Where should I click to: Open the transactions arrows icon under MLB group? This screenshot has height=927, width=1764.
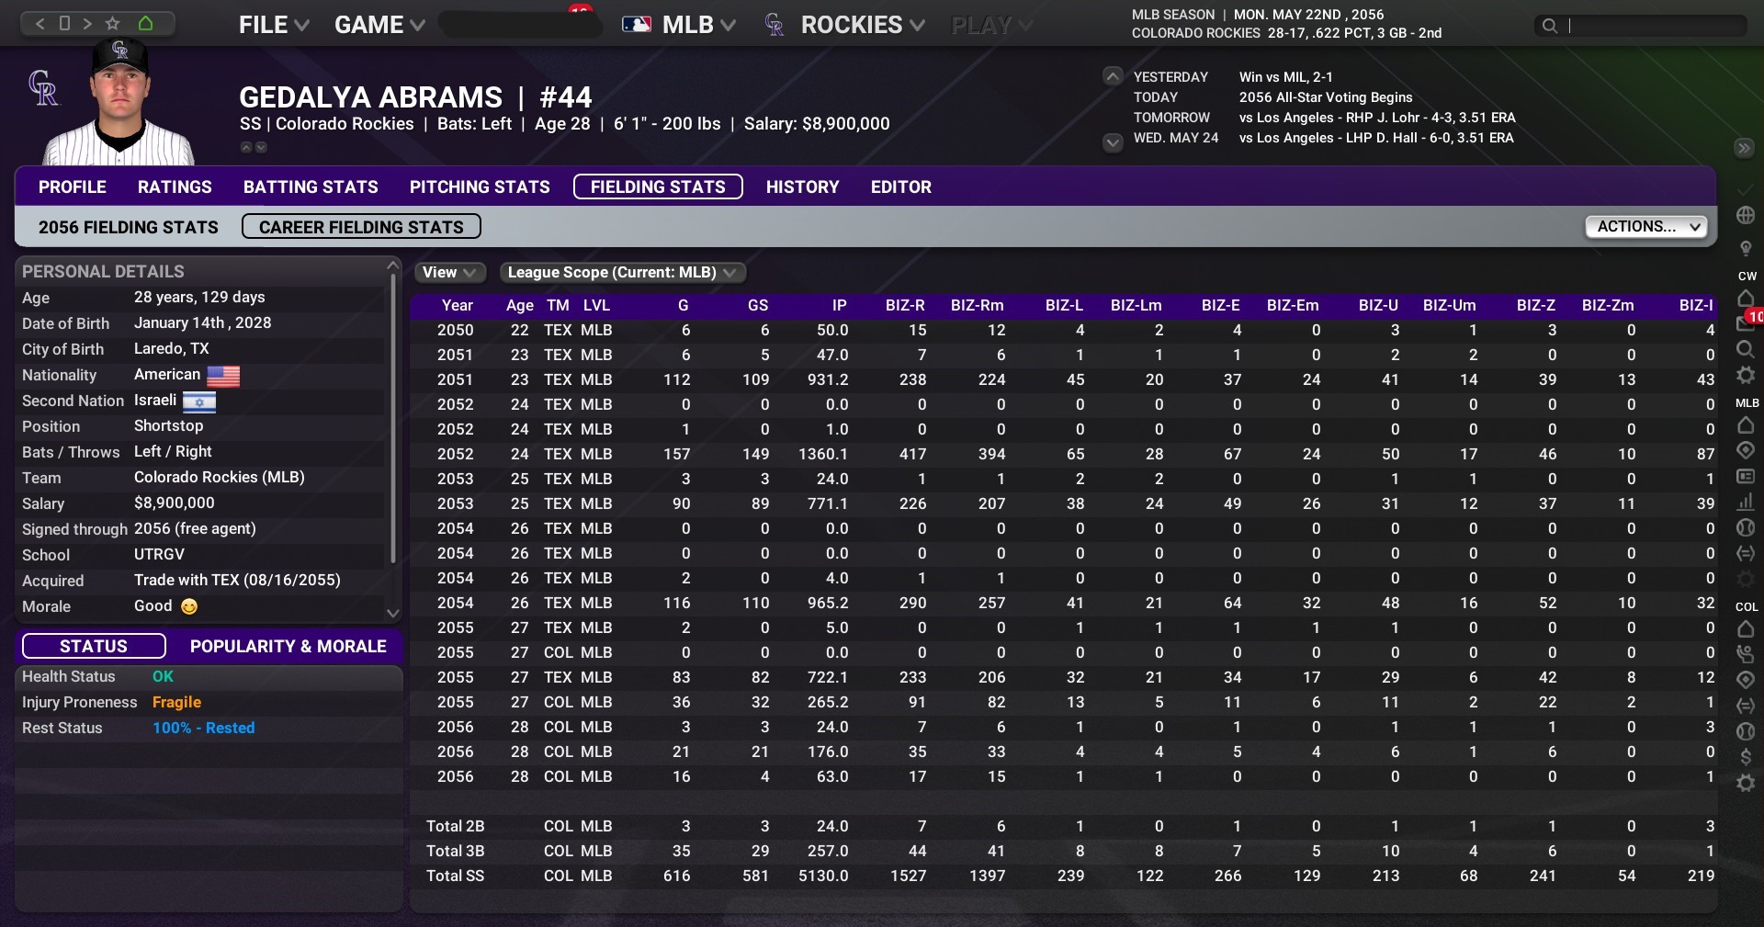click(x=1746, y=553)
